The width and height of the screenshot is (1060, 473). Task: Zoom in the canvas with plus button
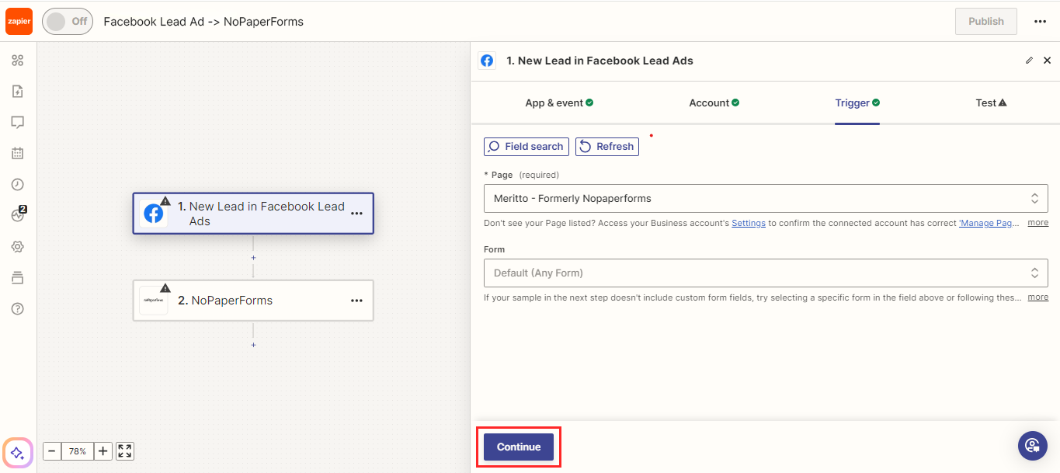click(x=103, y=451)
